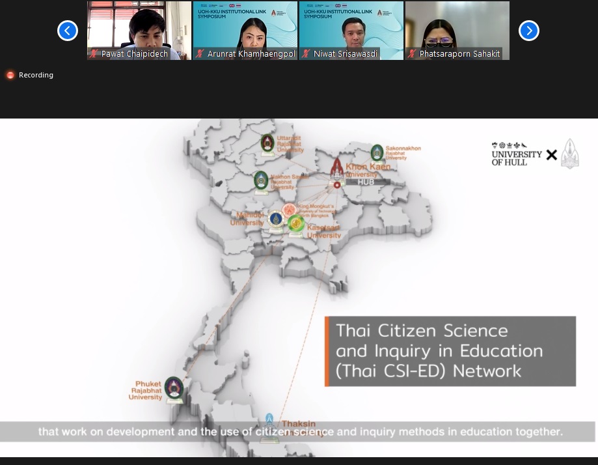The height and width of the screenshot is (465, 598).
Task: Click the Khon Kaen University red spire logo
Action: pos(337,169)
